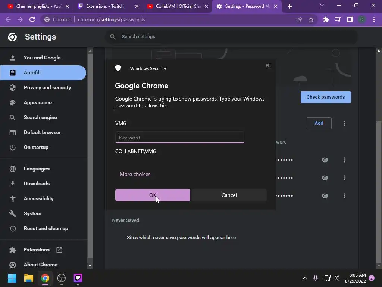
Task: Open the Windows Start menu
Action: pos(12,278)
